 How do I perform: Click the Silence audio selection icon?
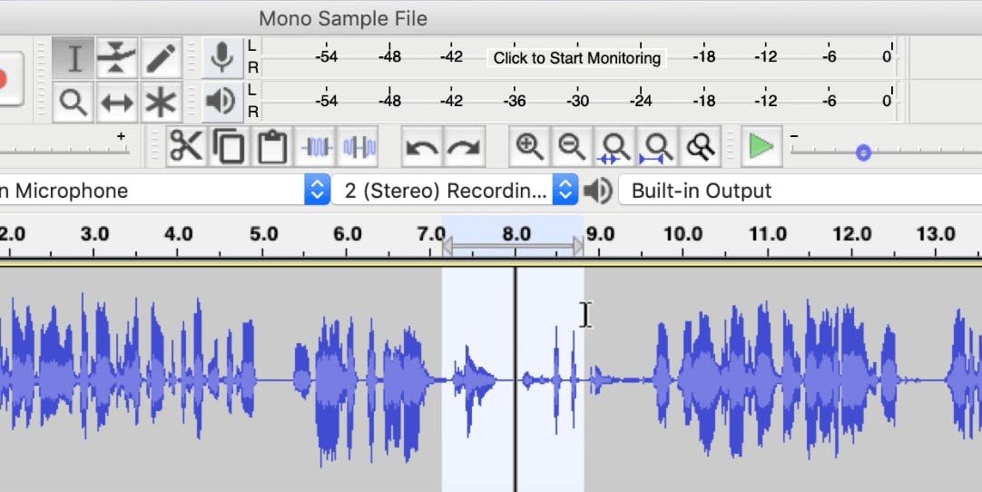(359, 146)
